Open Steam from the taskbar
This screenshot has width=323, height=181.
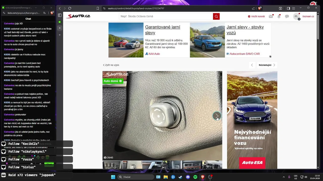180,177
